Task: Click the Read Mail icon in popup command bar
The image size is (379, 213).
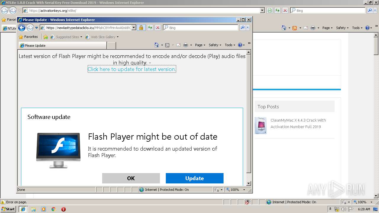Action: pos(179,45)
